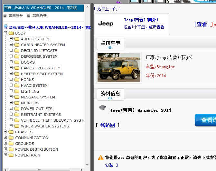Image resolution: width=216 pixels, height=171 pixels.
Task: Click the orange warning triangle icon
Action: pos(101,157)
